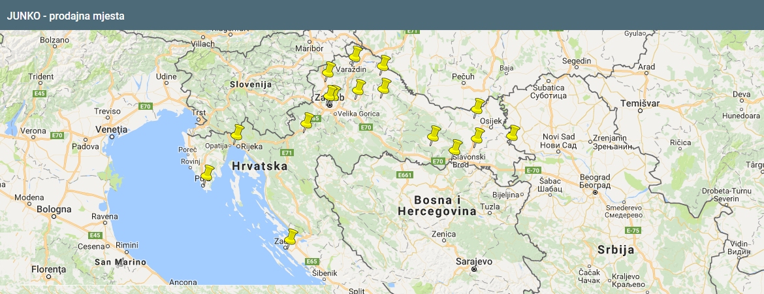Select the Pečuh city label
This screenshot has width=764, height=294.
coord(463,76)
